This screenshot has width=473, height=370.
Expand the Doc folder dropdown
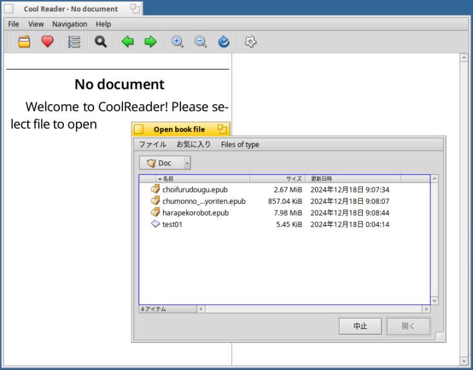(165, 163)
